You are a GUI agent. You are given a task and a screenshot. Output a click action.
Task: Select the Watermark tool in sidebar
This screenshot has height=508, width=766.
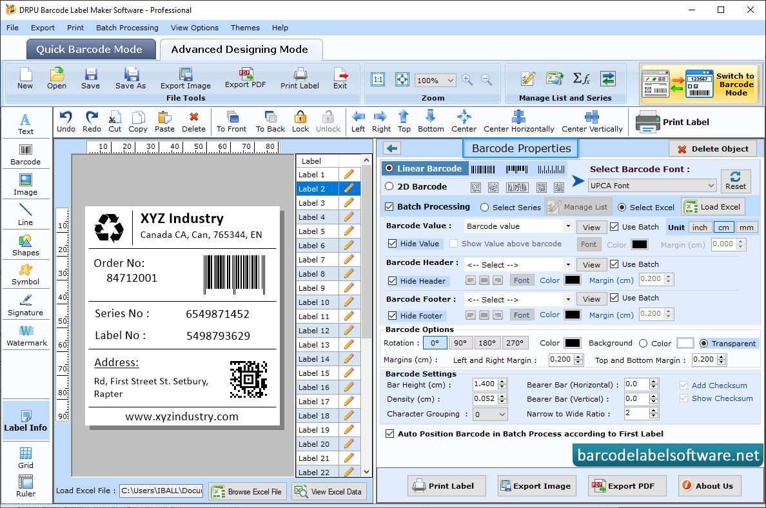[x=26, y=336]
